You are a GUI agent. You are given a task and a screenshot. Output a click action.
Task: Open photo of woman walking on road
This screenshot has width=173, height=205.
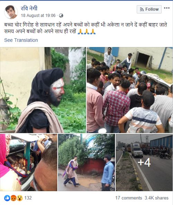[86, 162]
